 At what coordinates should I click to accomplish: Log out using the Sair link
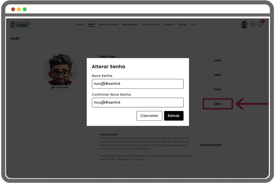pyautogui.click(x=193, y=24)
